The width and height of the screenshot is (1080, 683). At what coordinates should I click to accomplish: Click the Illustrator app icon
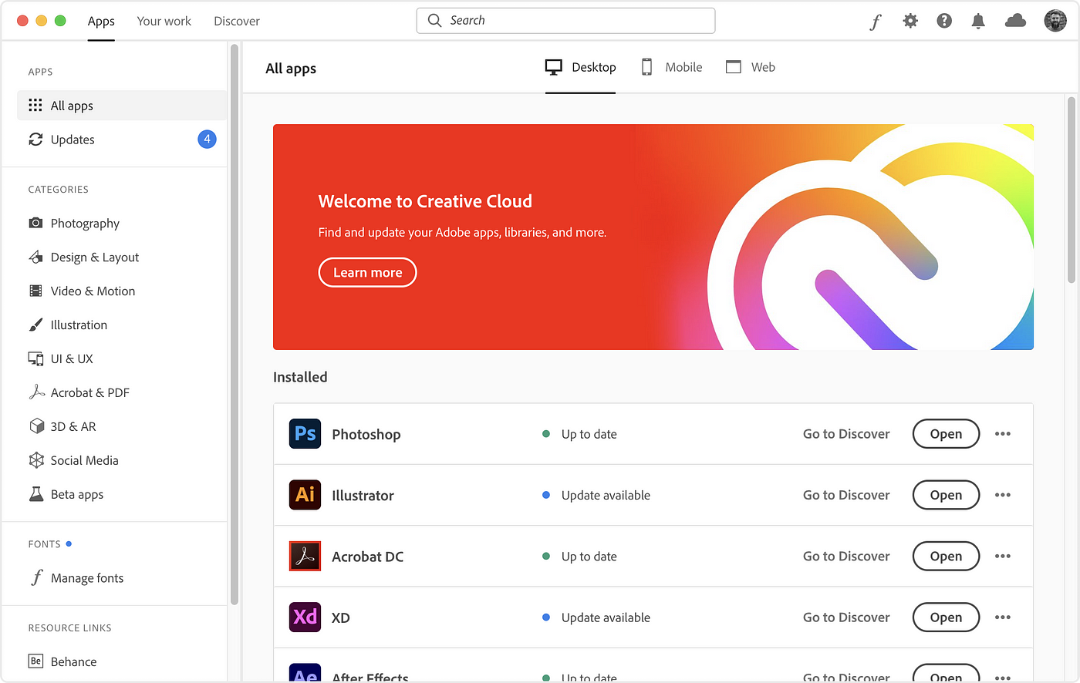click(305, 495)
